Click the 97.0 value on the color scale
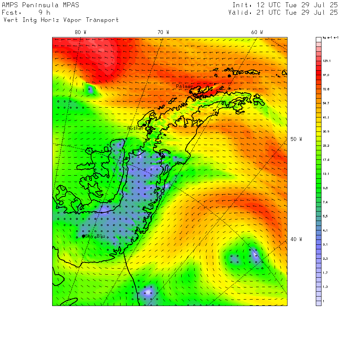The height and width of the screenshot is (340, 340). 326,75
